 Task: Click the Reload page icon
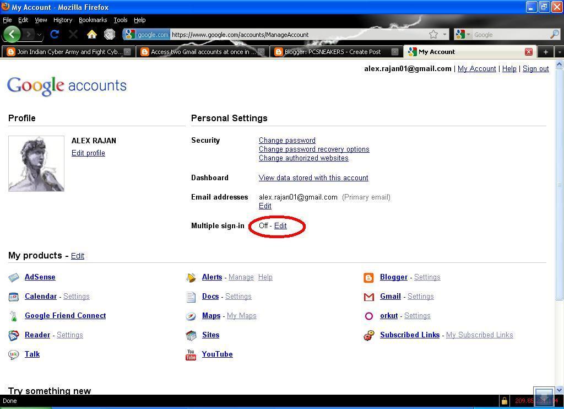click(x=55, y=34)
